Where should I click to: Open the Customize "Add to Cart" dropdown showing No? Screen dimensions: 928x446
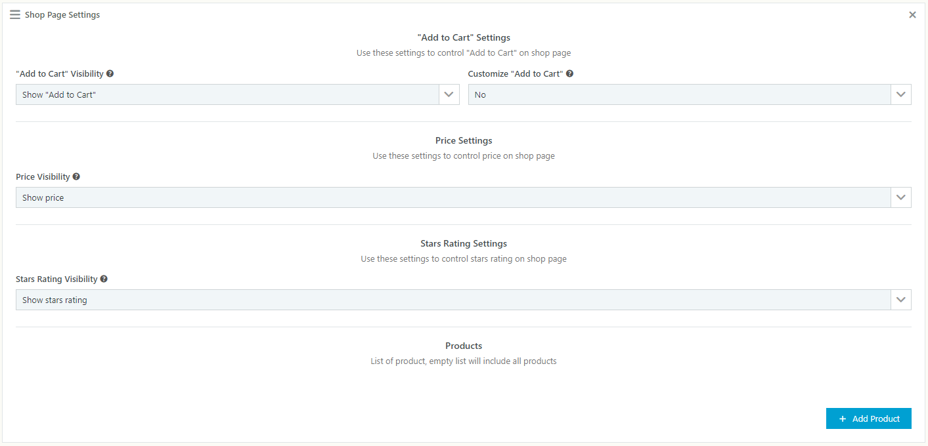coord(690,94)
